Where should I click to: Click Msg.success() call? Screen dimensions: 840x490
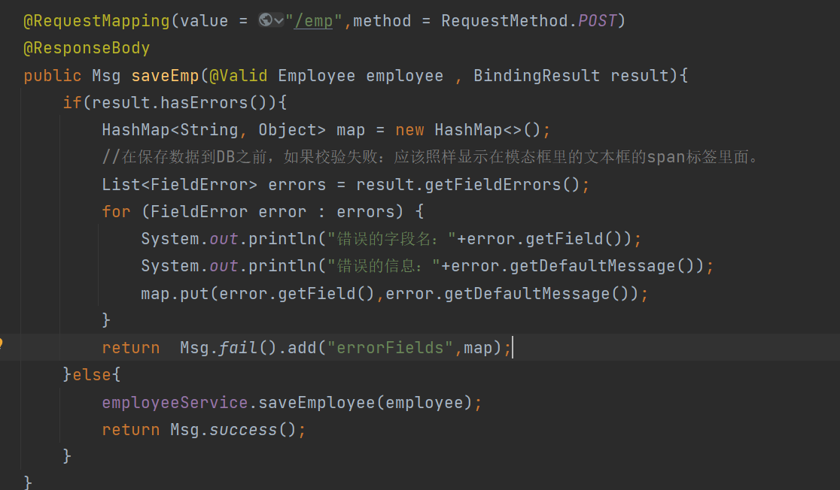tap(233, 430)
